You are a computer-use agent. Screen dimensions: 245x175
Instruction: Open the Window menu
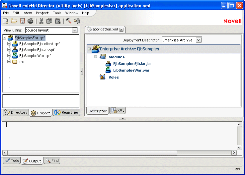click(x=72, y=13)
